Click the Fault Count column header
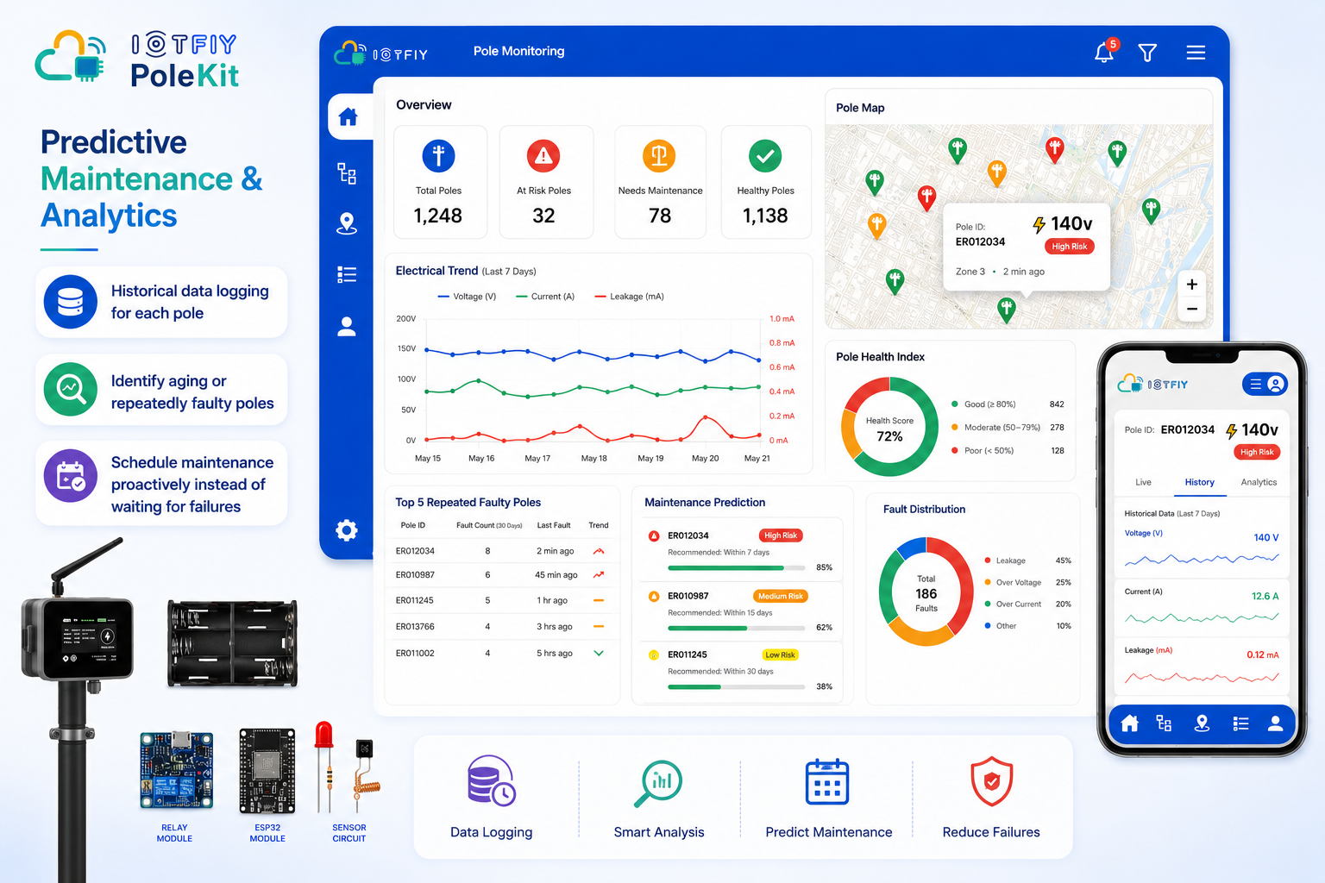The width and height of the screenshot is (1325, 883). (x=489, y=525)
